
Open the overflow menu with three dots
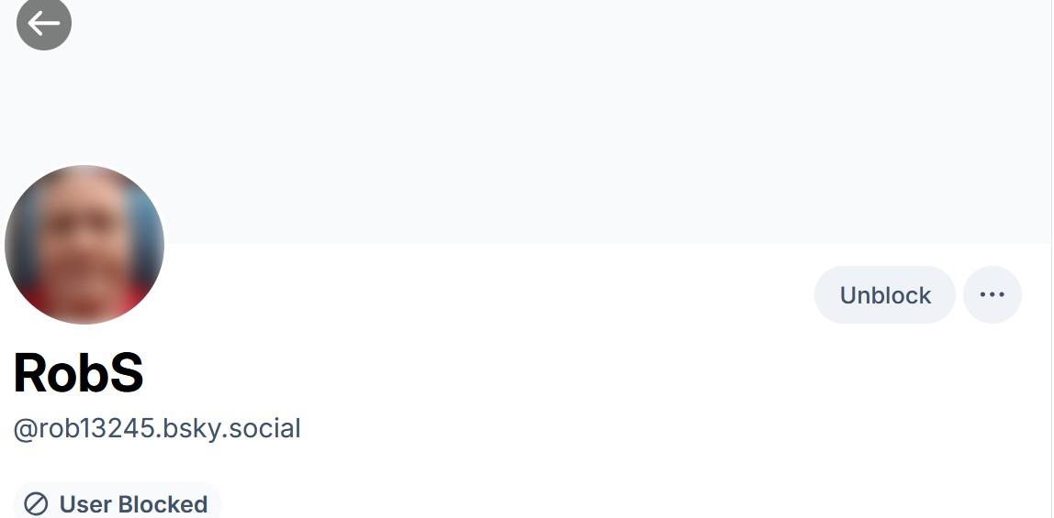(992, 295)
